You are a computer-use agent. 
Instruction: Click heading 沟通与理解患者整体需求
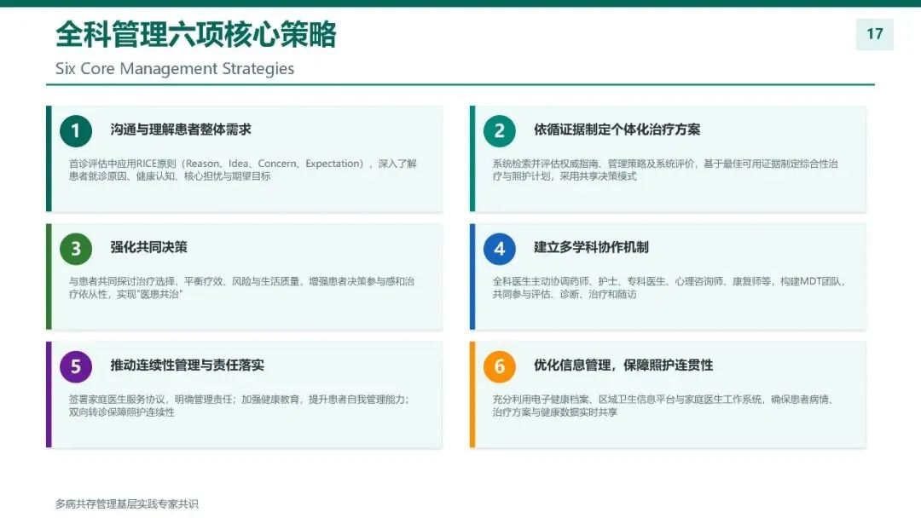[x=181, y=129]
